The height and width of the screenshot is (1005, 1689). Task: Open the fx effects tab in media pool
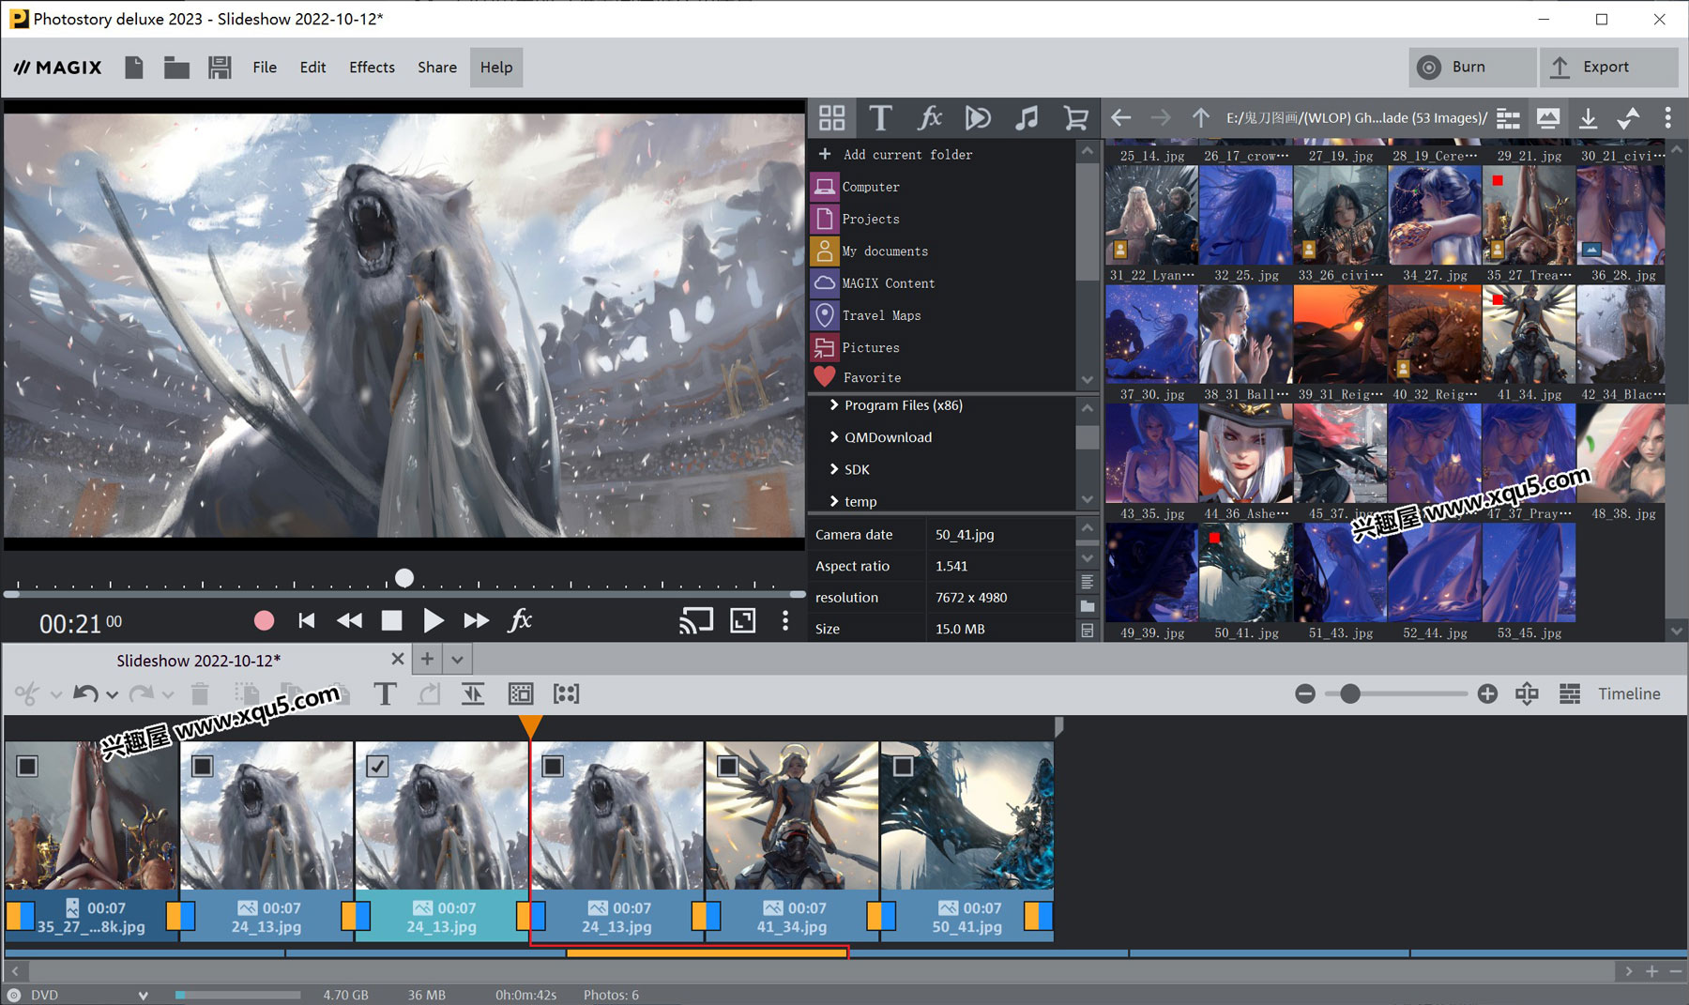(929, 118)
